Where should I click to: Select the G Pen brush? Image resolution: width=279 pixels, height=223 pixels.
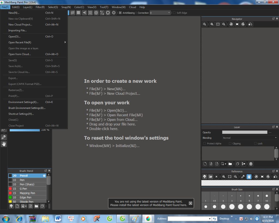pyautogui.click(x=27, y=189)
